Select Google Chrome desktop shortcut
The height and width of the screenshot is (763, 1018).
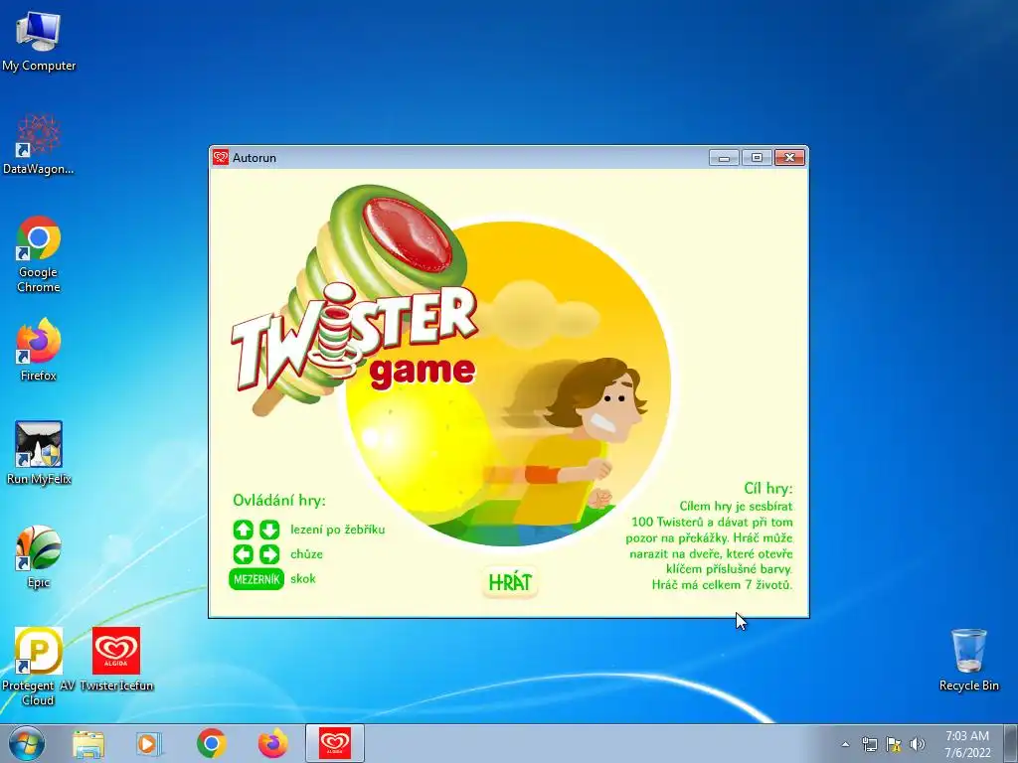tap(39, 254)
